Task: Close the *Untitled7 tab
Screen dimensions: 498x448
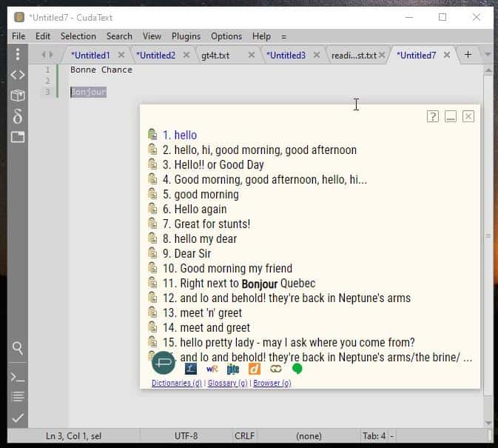Action: click(x=447, y=56)
